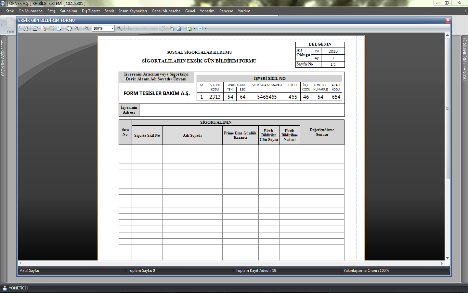Expand the send via email dropdown arrow
This screenshot has height=293, width=468.
206,28
